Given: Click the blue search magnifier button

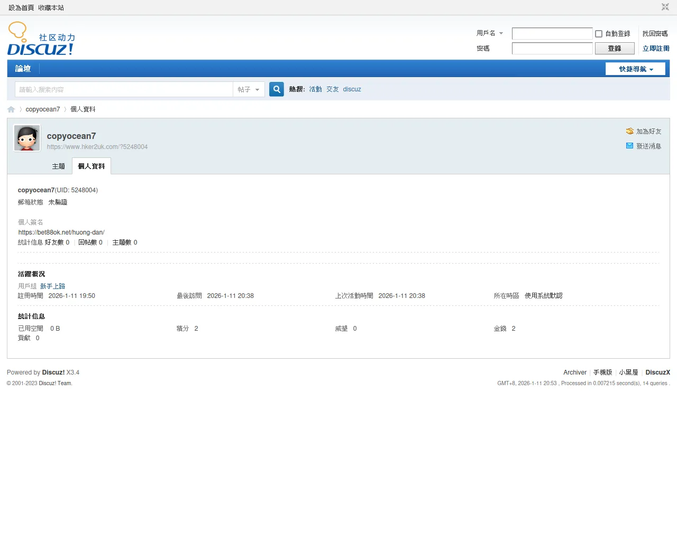Looking at the screenshot, I should point(277,89).
